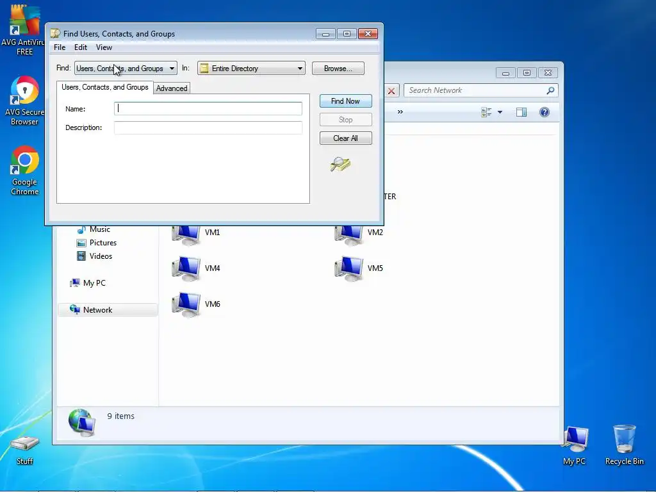
Task: Click the '9 items' status text
Action: pos(121,416)
